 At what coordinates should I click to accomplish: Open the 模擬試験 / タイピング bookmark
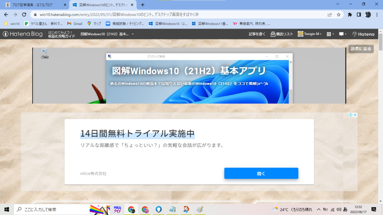(125, 24)
